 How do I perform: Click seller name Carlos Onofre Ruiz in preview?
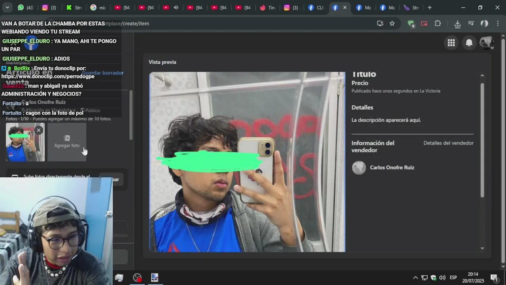point(392,167)
